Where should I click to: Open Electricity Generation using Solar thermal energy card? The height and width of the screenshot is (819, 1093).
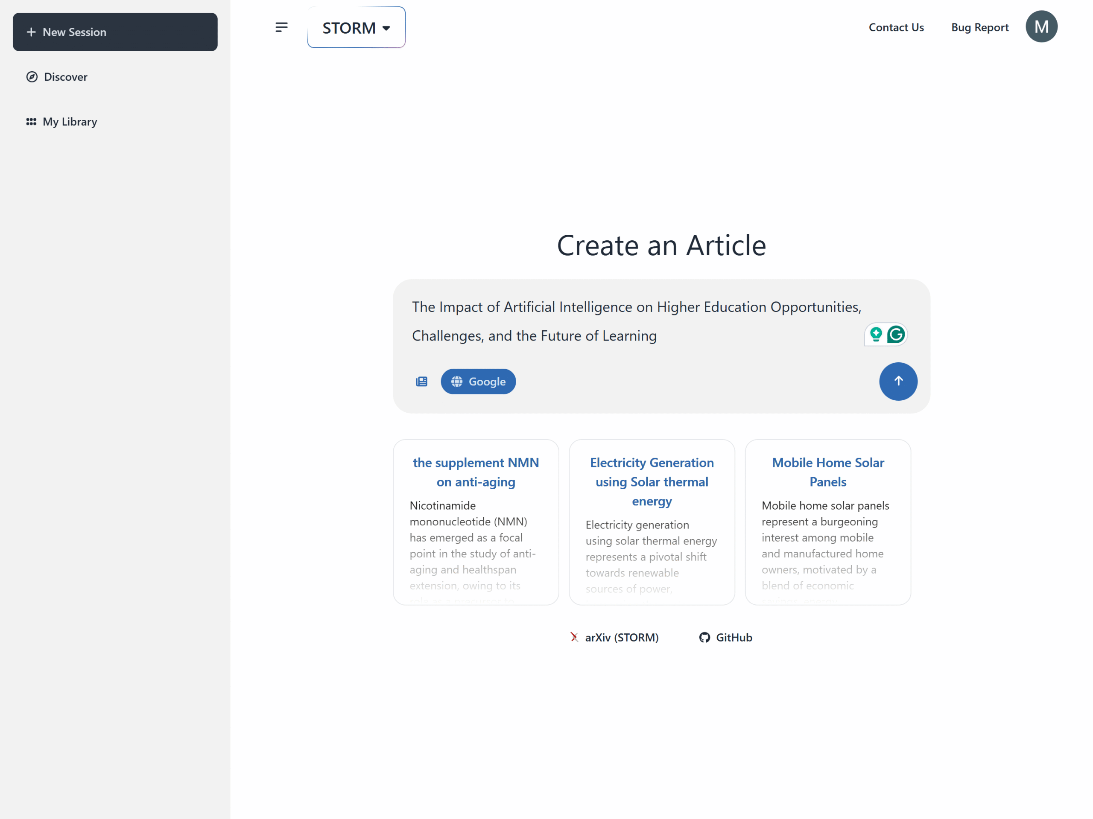click(652, 522)
